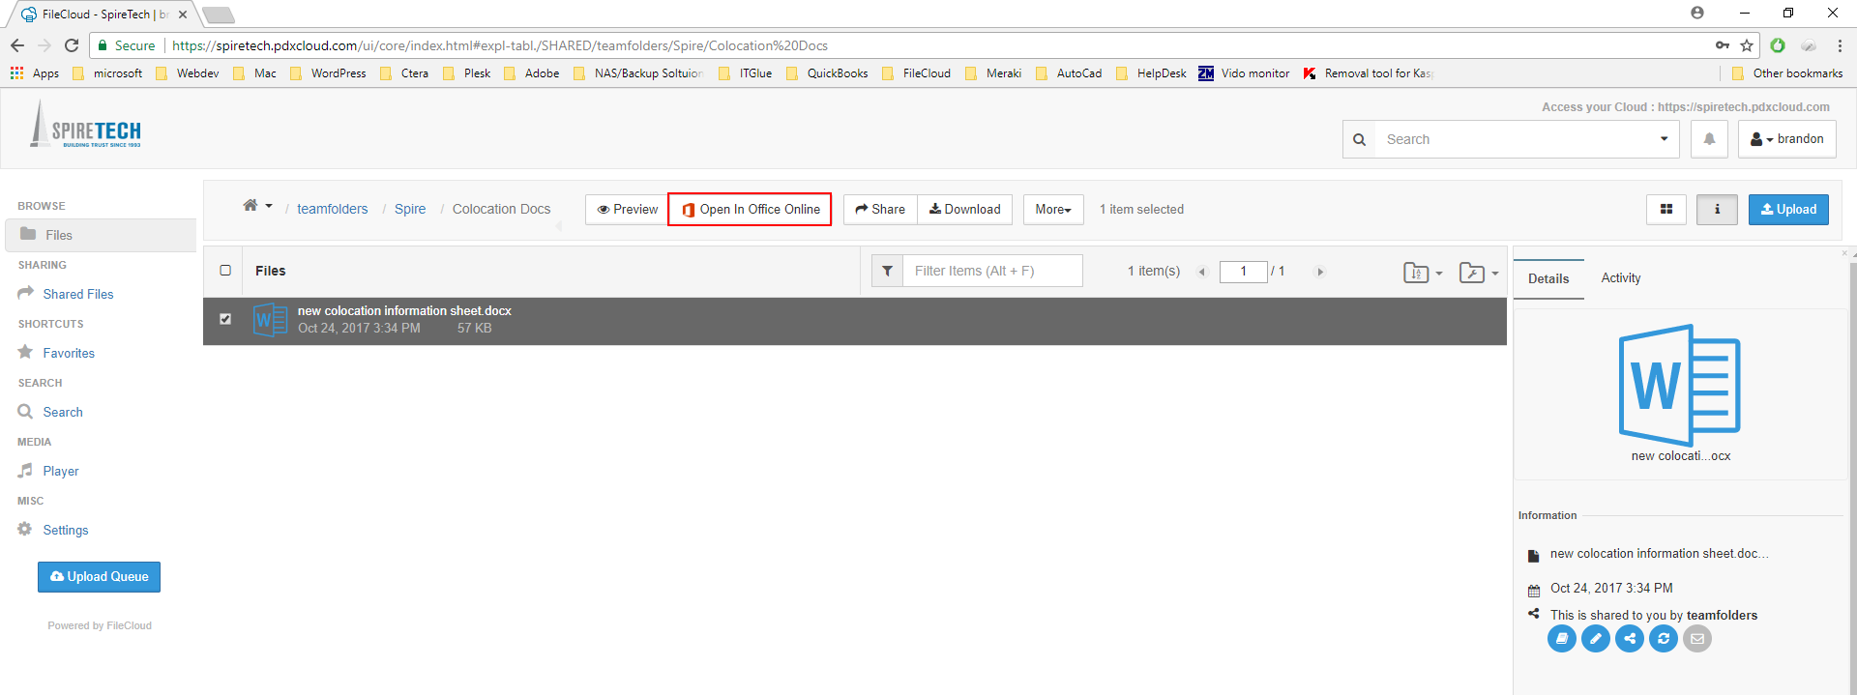Open the brandon user account menu
Viewport: 1857px width, 695px height.
[x=1786, y=139]
